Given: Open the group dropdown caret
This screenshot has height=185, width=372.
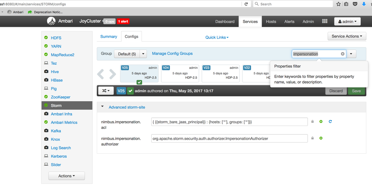Looking at the screenshot, I should 143,54.
